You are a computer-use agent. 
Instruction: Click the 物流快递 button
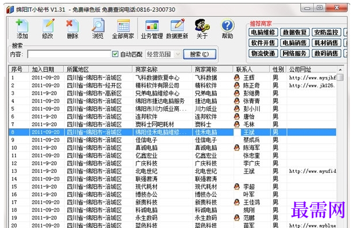(x=263, y=53)
